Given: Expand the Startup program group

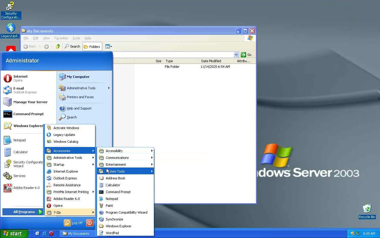Looking at the screenshot, I should click(70, 165).
